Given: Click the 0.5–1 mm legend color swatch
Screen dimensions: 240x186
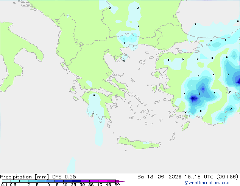Looking at the screenshot, I should 15,181.
